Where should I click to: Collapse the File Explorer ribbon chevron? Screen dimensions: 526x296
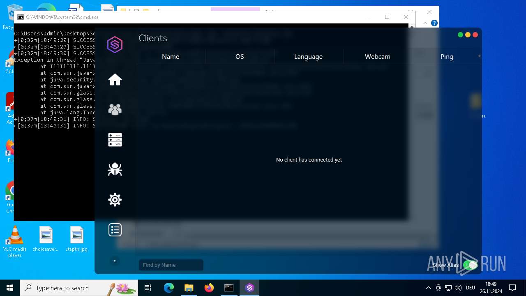[425, 23]
